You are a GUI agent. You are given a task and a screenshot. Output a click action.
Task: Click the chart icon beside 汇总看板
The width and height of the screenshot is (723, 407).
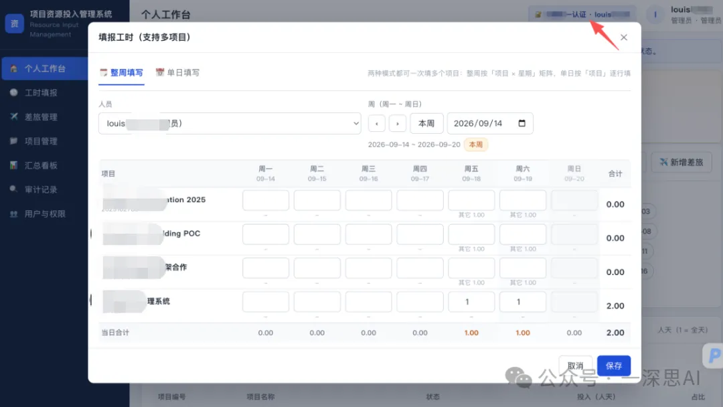pos(14,165)
